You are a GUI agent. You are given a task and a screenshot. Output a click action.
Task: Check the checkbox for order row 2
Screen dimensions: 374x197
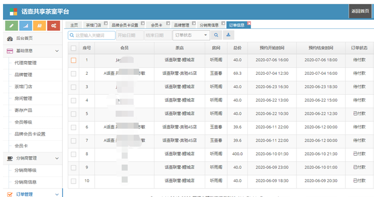click(74, 74)
